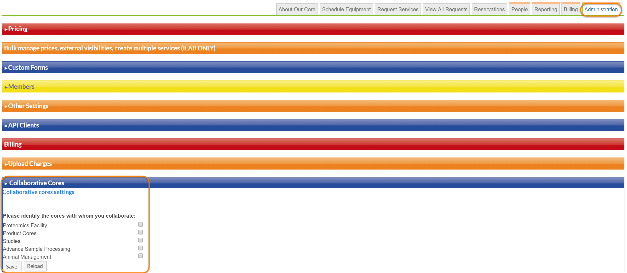
Task: Expand the Pricing section
Action: pos(18,29)
